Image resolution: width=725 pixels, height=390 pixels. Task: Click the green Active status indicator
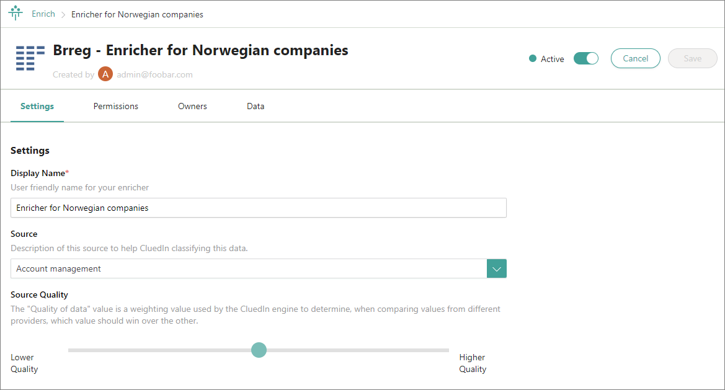coord(532,59)
